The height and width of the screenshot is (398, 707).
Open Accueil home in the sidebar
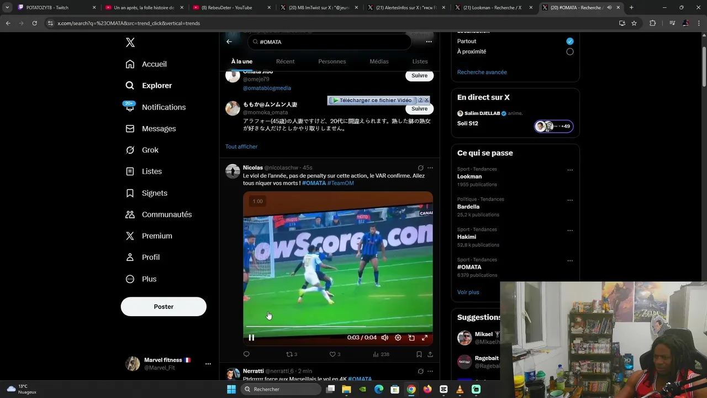[146, 64]
